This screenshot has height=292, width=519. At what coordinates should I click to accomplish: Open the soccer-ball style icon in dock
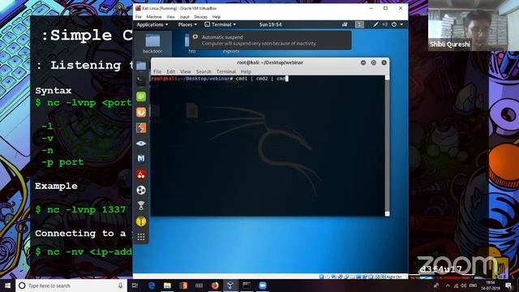(141, 190)
